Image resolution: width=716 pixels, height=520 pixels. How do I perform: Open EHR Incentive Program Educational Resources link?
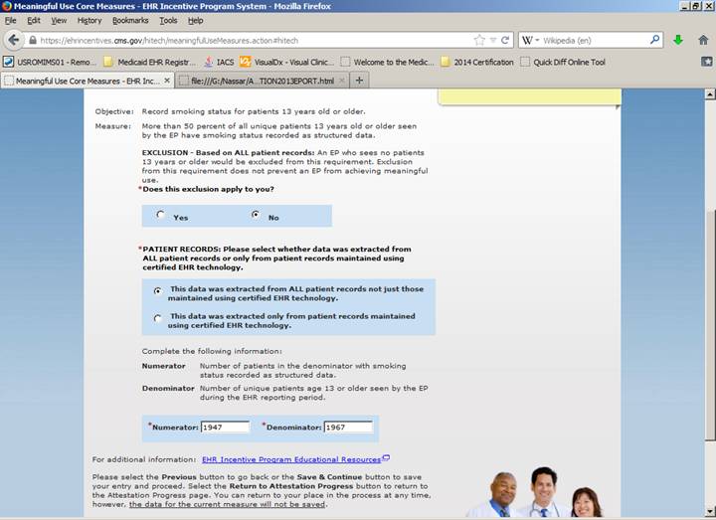click(x=291, y=459)
